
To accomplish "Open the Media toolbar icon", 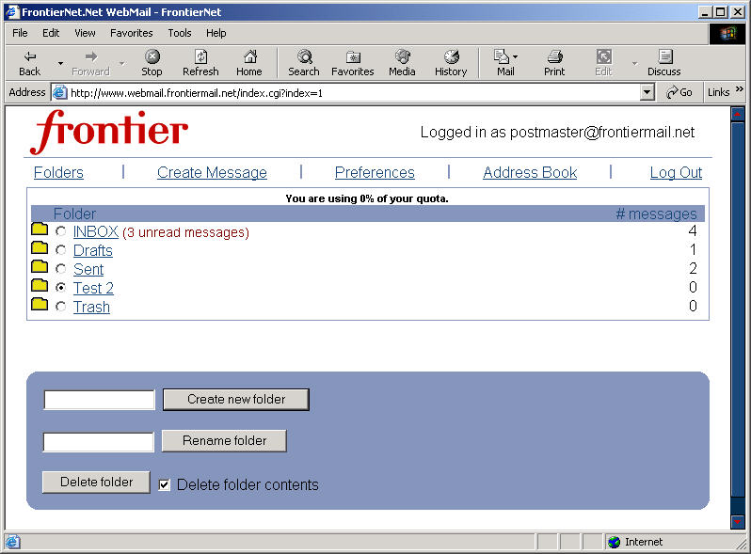I will point(402,63).
